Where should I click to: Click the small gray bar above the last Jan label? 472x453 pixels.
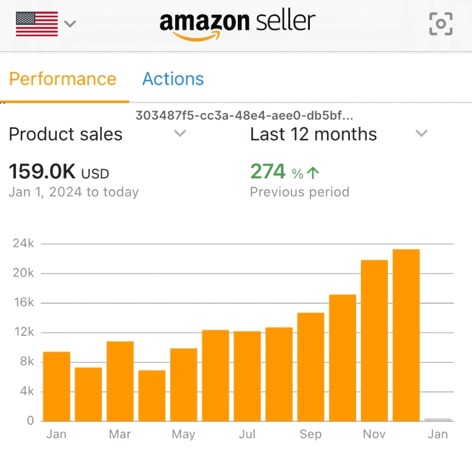438,419
